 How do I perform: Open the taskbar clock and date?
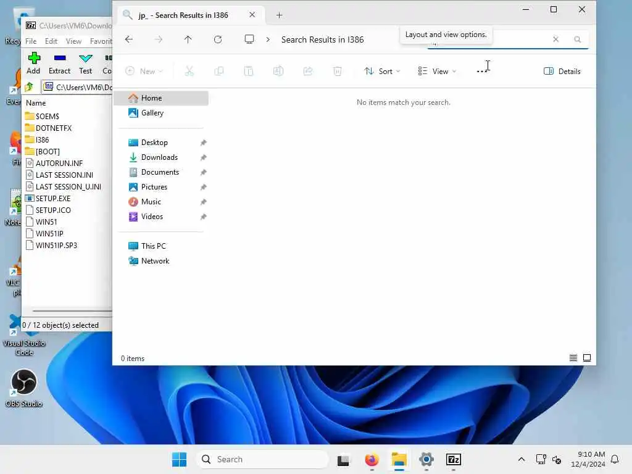tap(588, 459)
